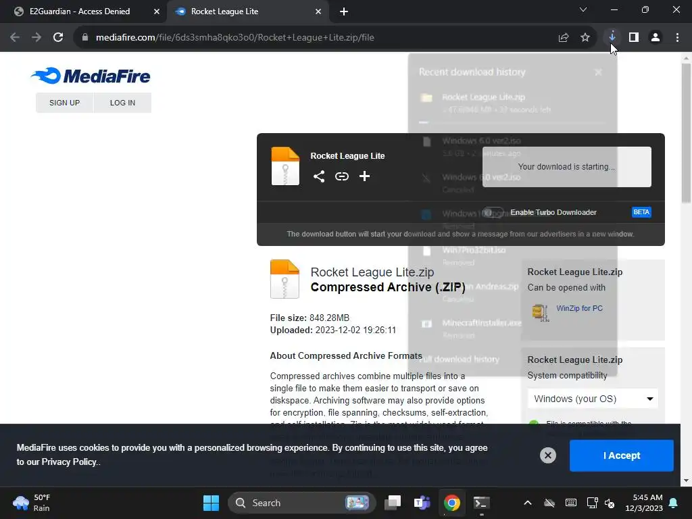Click the plus icon to save file
692x519 pixels.
click(x=364, y=176)
